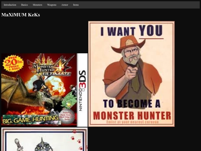Click the Items nav link
The height and width of the screenshot is (151, 201).
(x=76, y=5)
